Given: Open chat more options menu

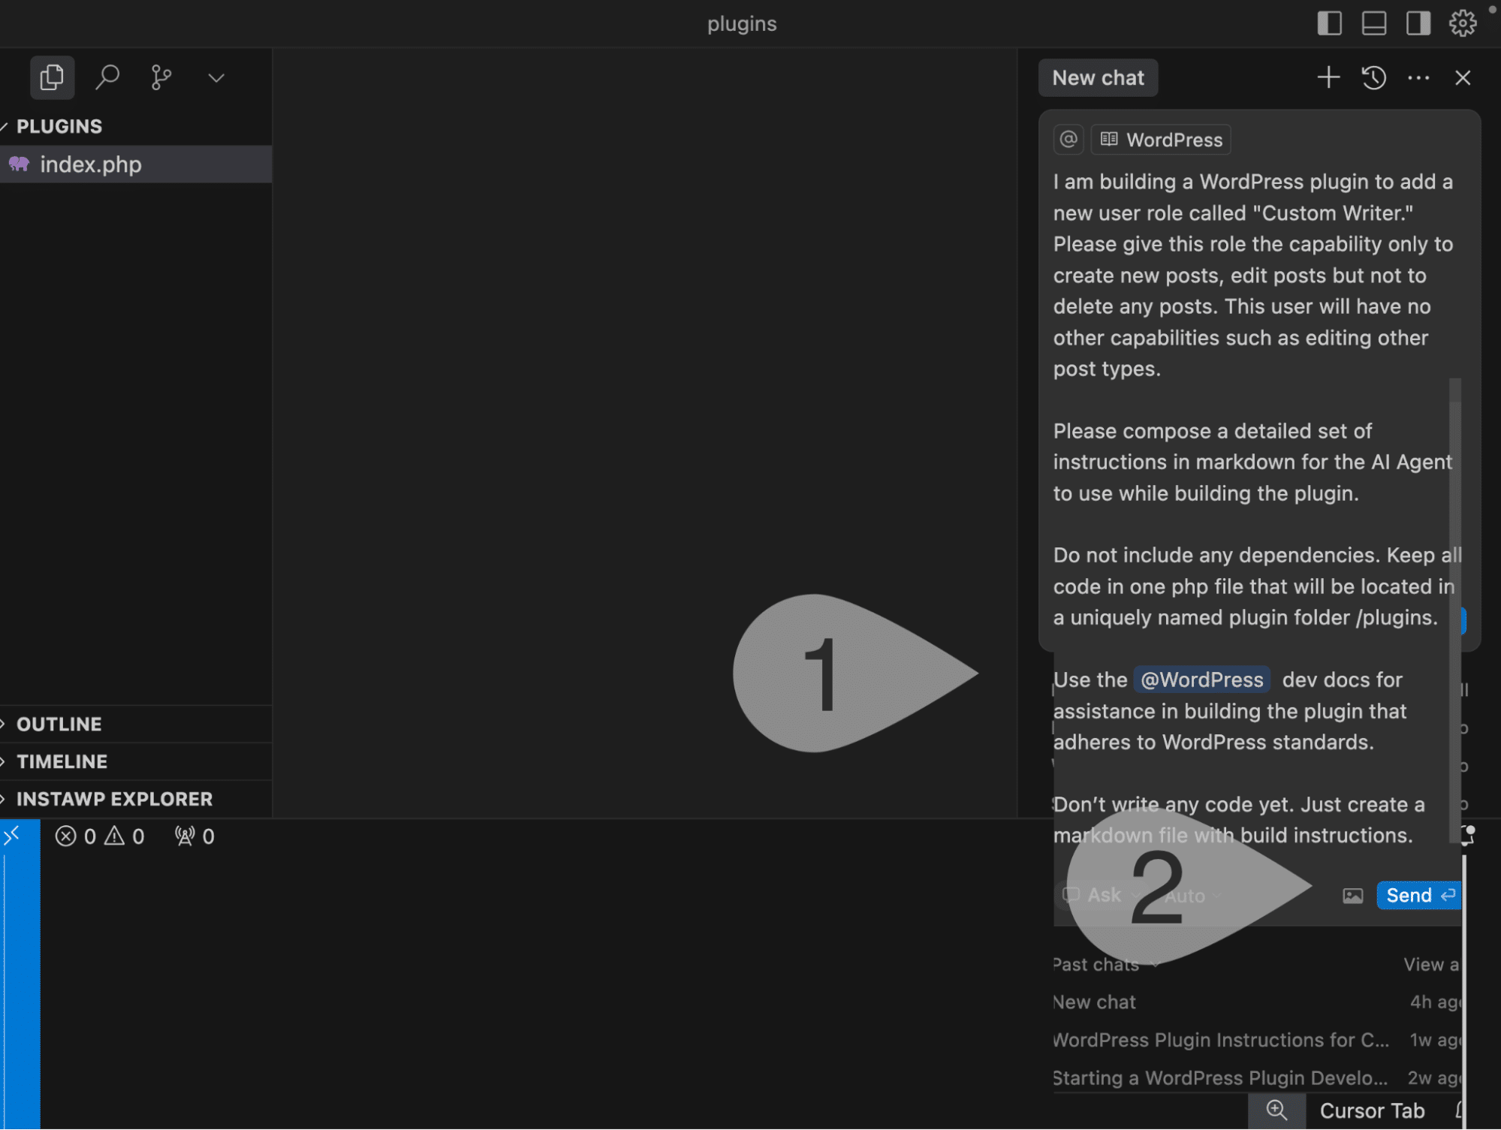Looking at the screenshot, I should point(1418,77).
